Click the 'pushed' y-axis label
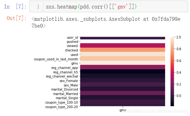Viewport: 190px width, 116px height. click(x=72, y=42)
